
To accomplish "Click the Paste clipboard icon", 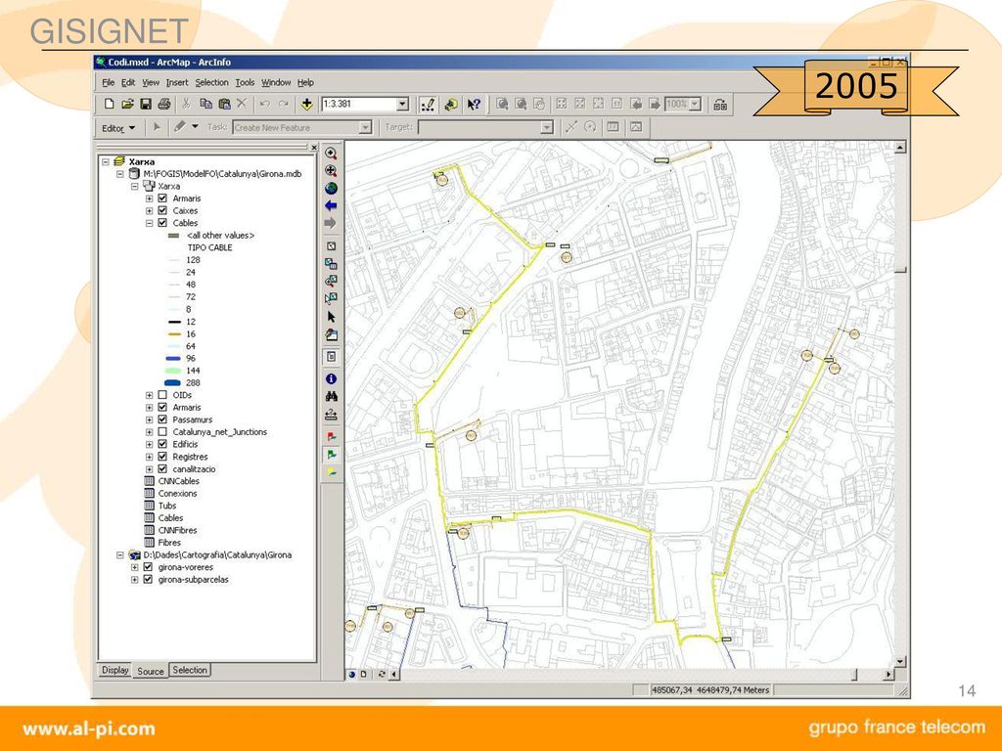I will click(224, 104).
